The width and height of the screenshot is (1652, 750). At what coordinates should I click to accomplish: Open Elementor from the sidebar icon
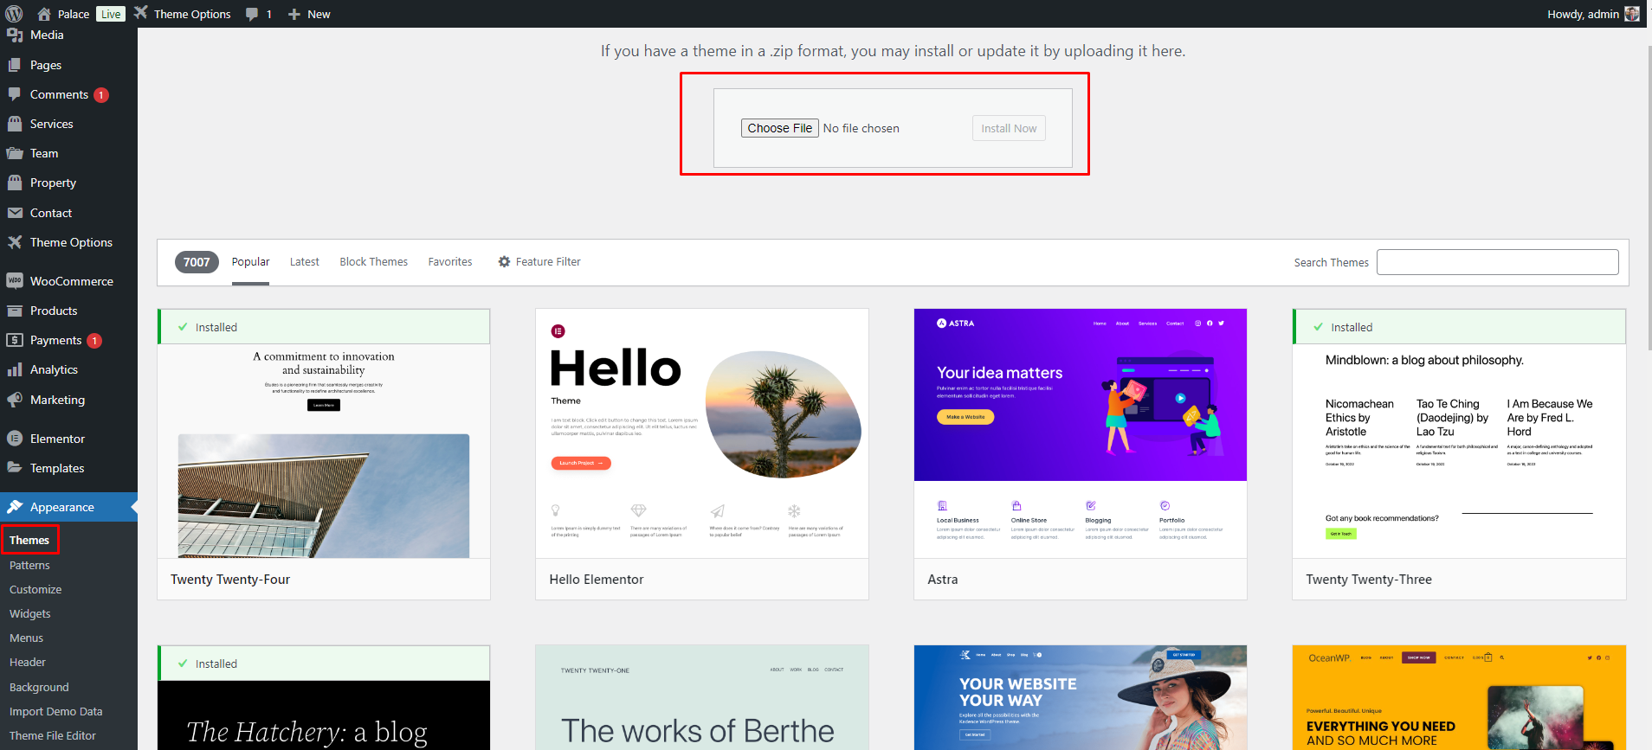click(x=15, y=439)
